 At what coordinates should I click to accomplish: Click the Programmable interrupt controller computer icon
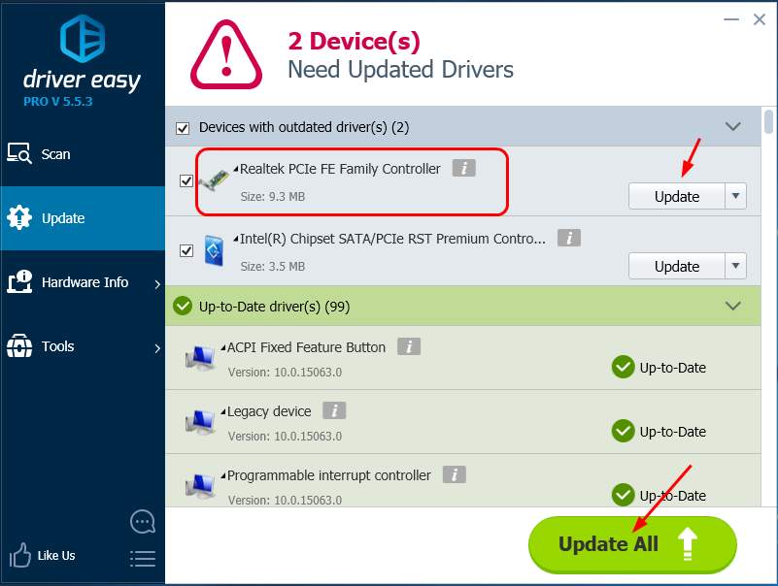pyautogui.click(x=200, y=486)
